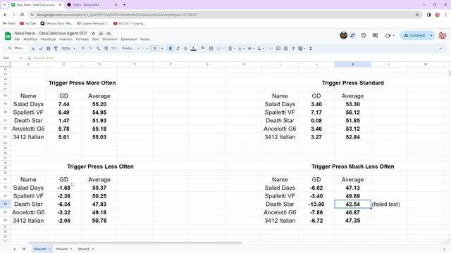Viewport: 451px width, 253px height.
Task: Open the Formato menu
Action: [x=82, y=39]
